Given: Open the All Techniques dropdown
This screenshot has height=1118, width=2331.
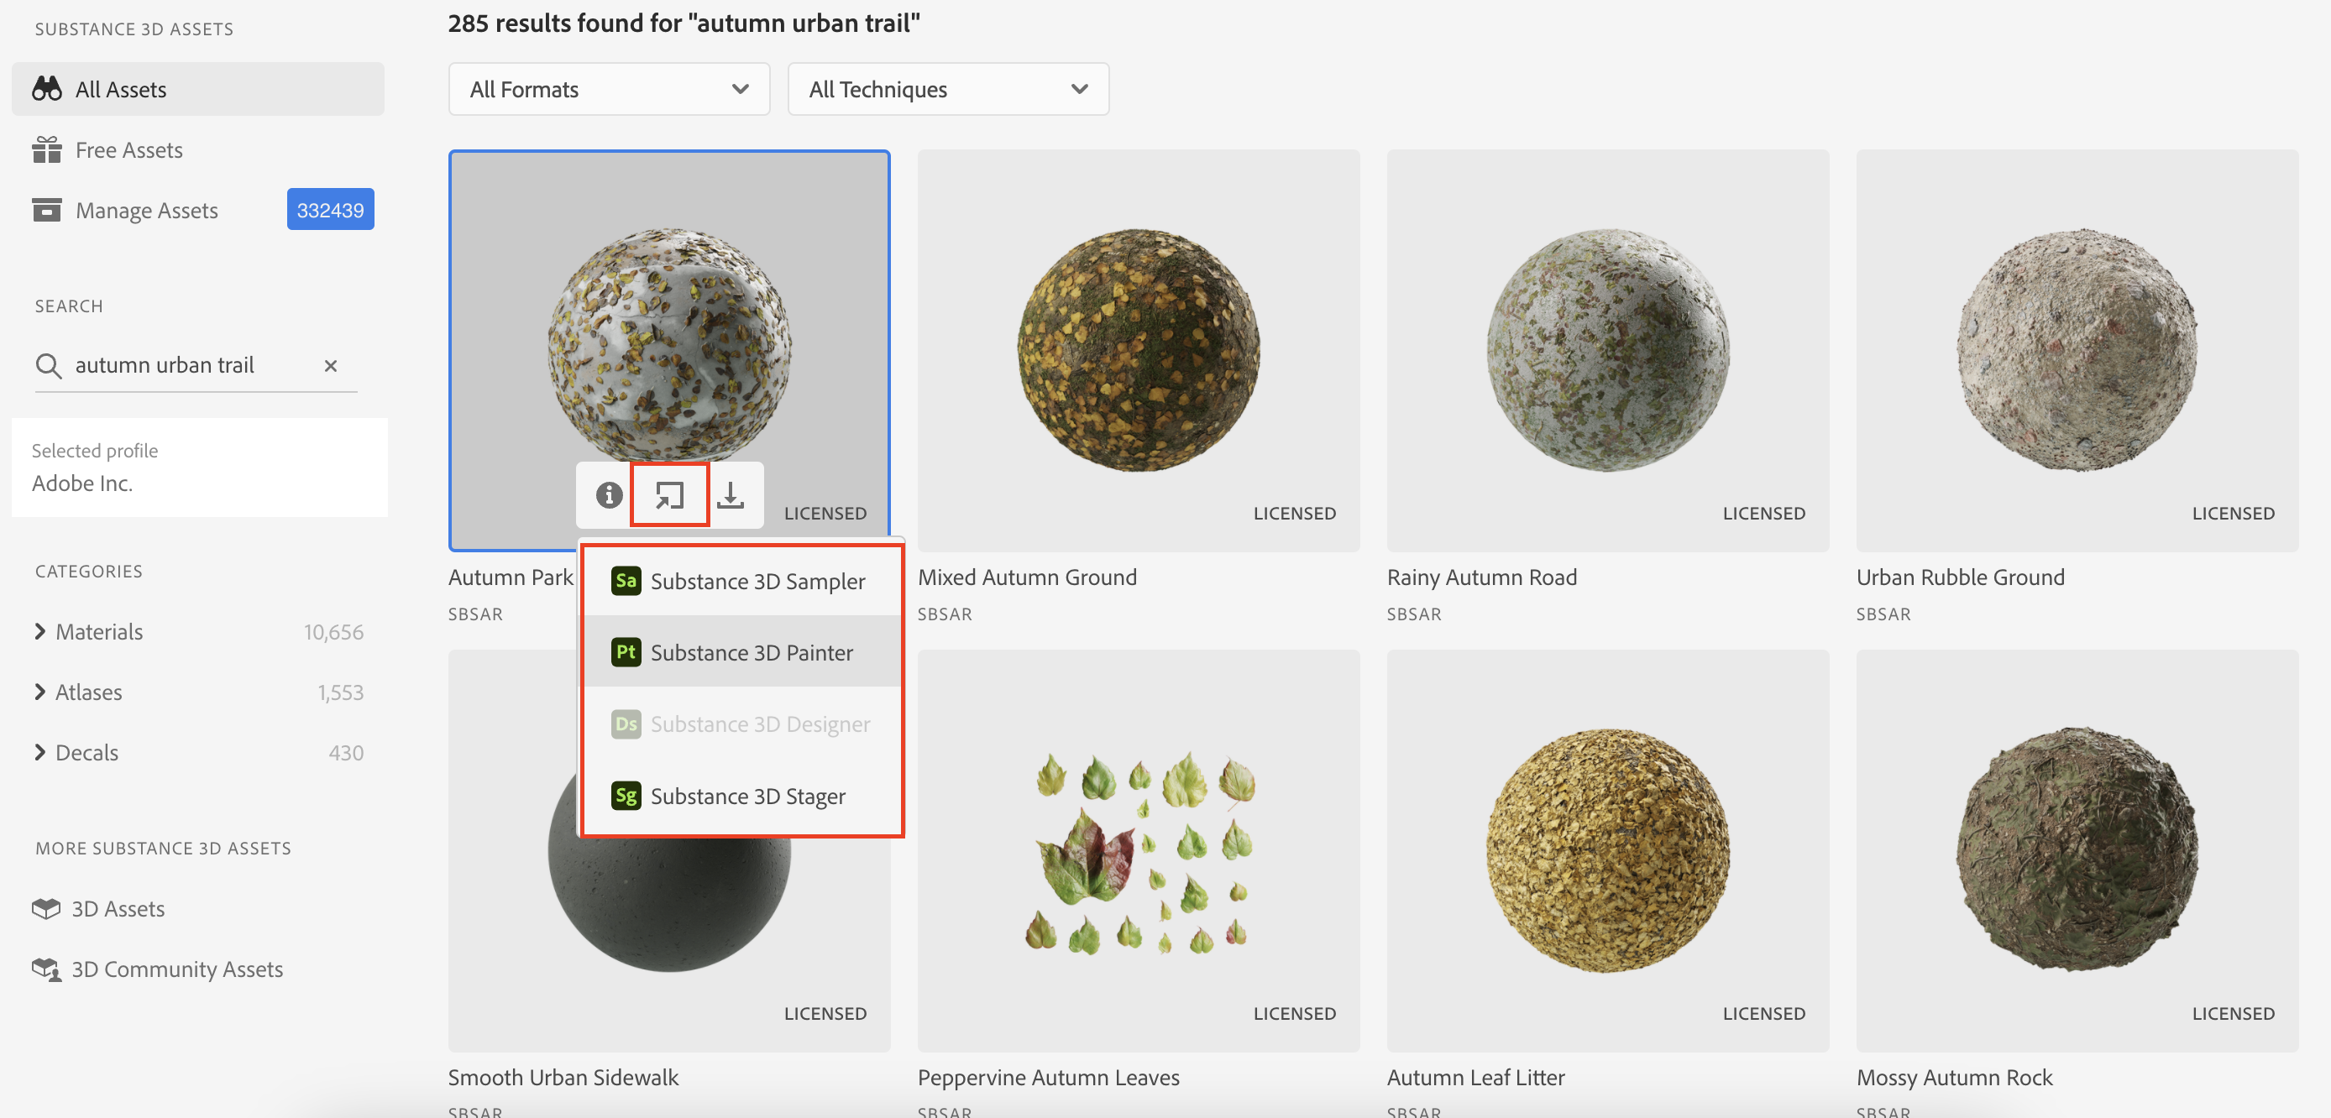Looking at the screenshot, I should (947, 89).
